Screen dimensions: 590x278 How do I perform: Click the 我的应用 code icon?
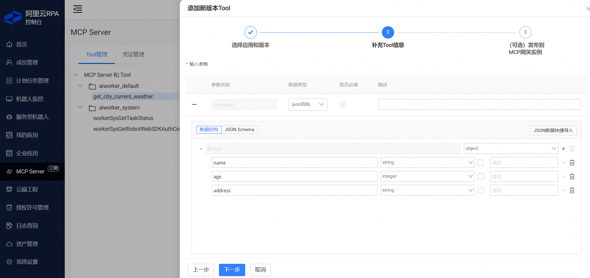(9, 135)
